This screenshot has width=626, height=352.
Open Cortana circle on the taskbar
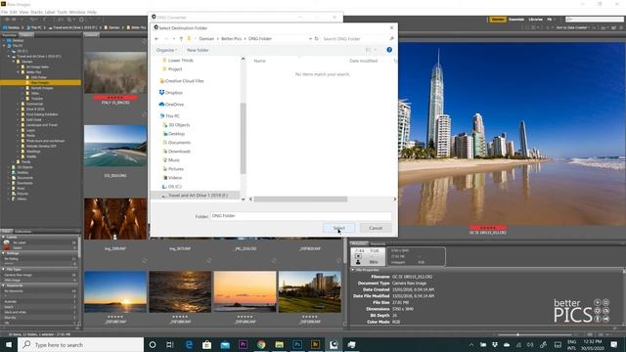pos(153,344)
